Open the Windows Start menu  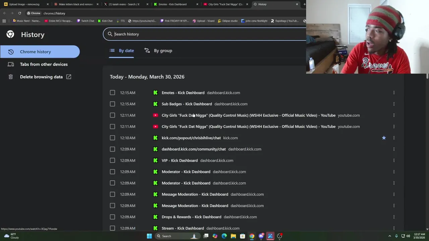149,236
